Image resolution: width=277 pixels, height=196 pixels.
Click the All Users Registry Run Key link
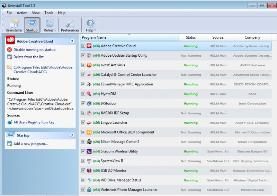[34, 122]
